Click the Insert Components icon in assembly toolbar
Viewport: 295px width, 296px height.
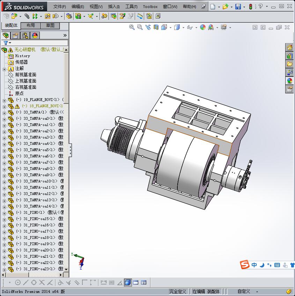14,16
